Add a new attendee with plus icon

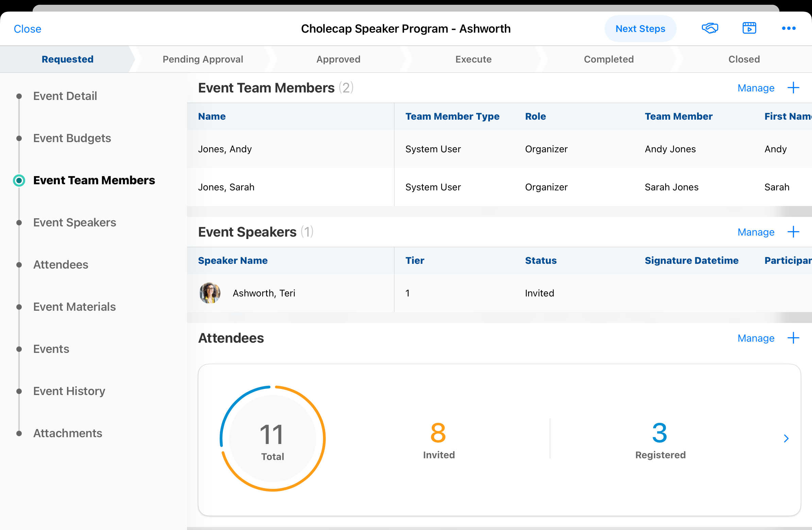click(x=793, y=338)
